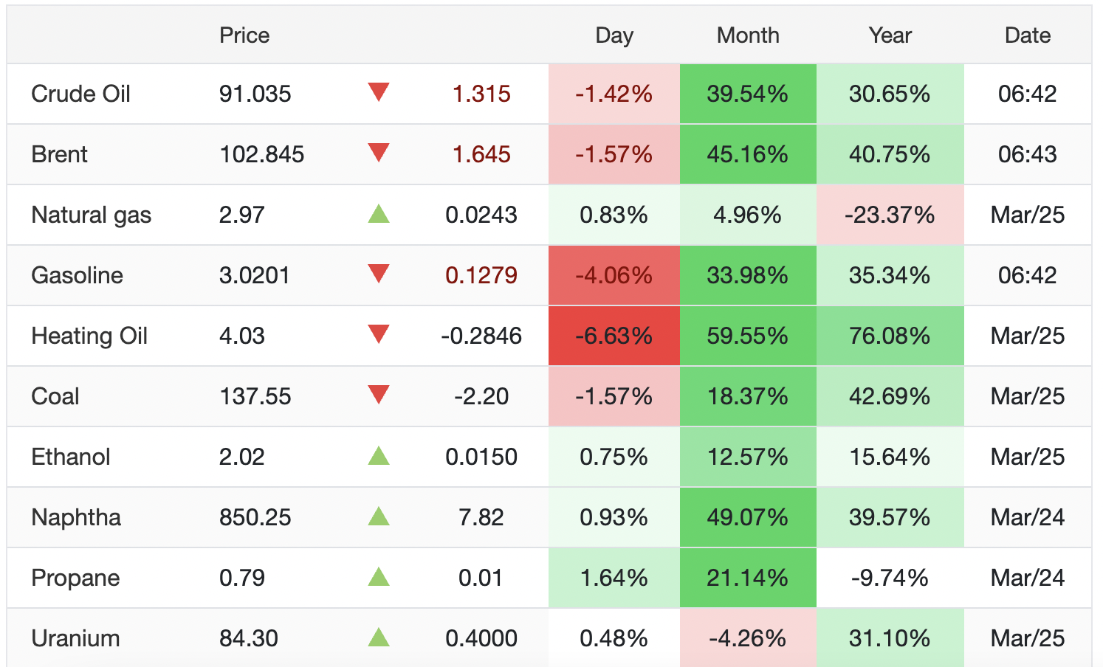Click Propane's green up arrow icon

[x=379, y=577]
